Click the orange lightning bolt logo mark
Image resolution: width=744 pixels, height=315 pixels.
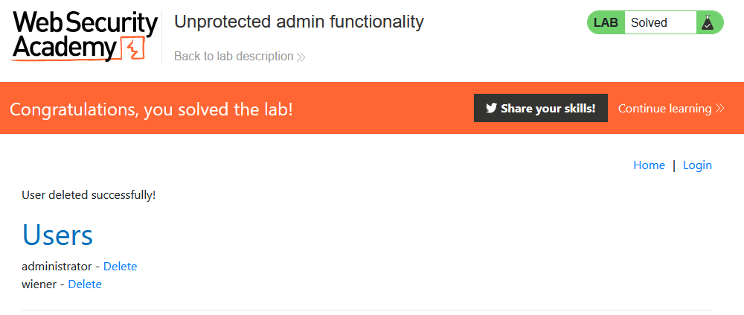point(132,48)
